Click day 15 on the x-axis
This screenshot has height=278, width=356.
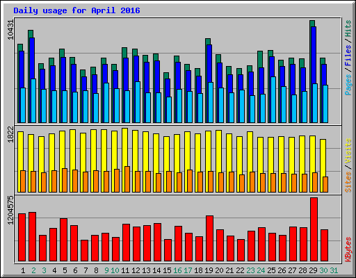[167, 270]
